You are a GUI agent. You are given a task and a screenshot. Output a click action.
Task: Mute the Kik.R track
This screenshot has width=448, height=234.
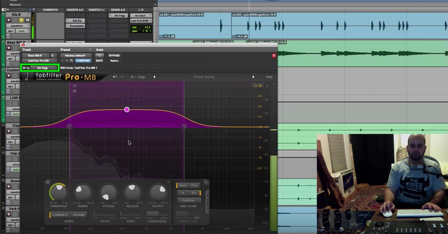click(x=27, y=20)
